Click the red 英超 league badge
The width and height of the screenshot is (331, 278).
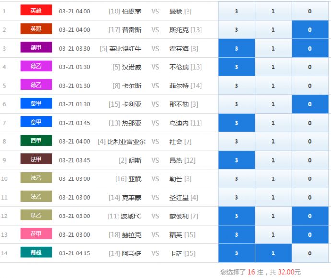point(36,11)
